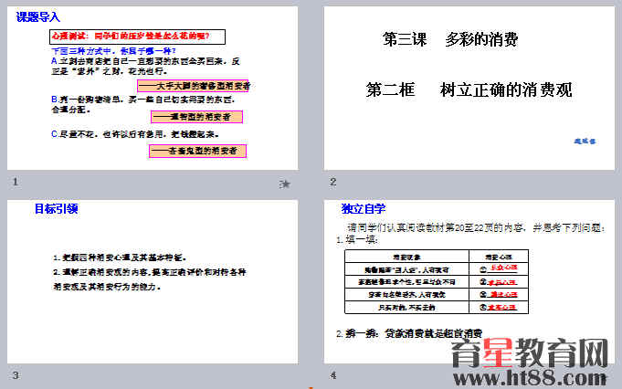Screen dimensions: 622x389
Task: Click the orange box for option A answer
Action: (194, 85)
